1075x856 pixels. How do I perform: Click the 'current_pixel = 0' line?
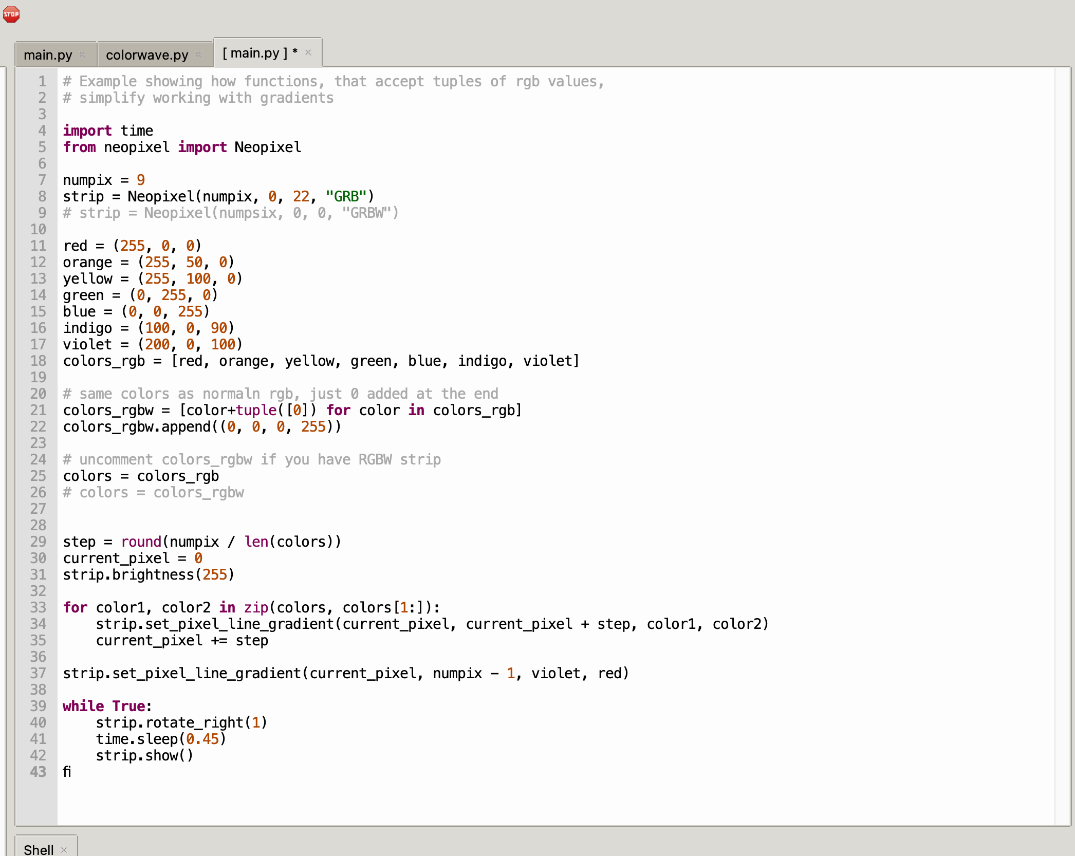pyautogui.click(x=133, y=558)
